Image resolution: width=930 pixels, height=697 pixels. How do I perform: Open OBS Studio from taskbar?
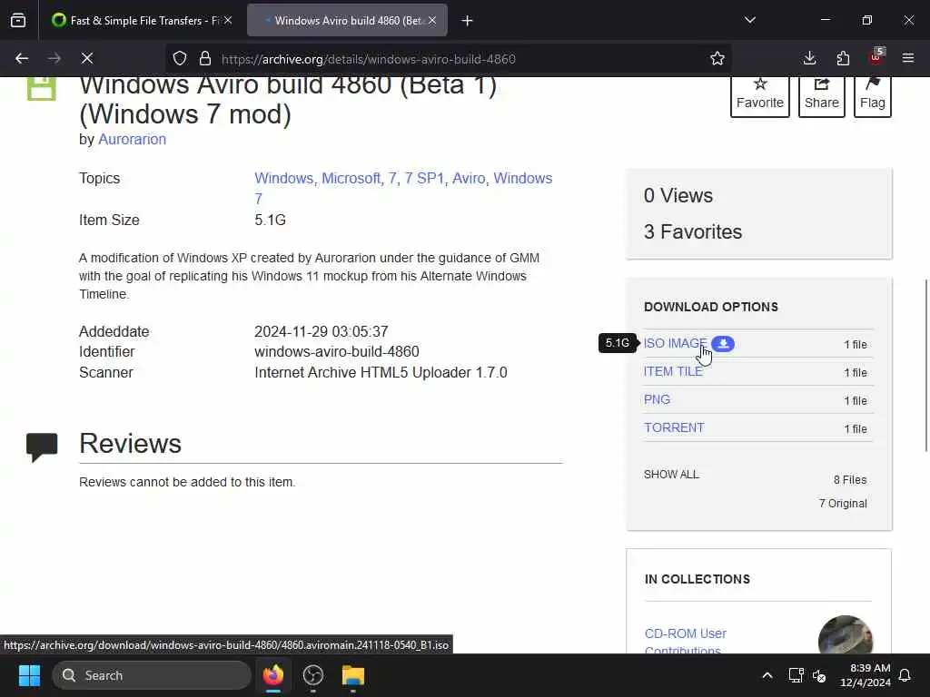312,675
